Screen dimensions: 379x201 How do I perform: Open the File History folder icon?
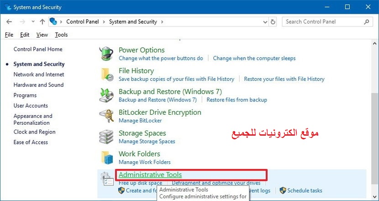click(107, 74)
